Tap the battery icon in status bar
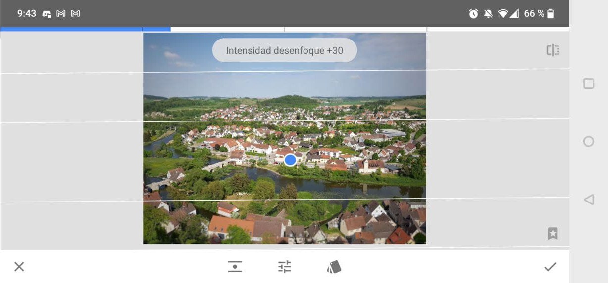608x283 pixels. (x=551, y=14)
